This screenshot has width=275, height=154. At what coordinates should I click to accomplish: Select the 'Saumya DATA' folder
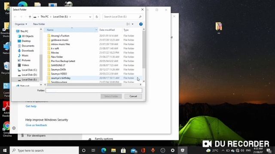(x=58, y=69)
